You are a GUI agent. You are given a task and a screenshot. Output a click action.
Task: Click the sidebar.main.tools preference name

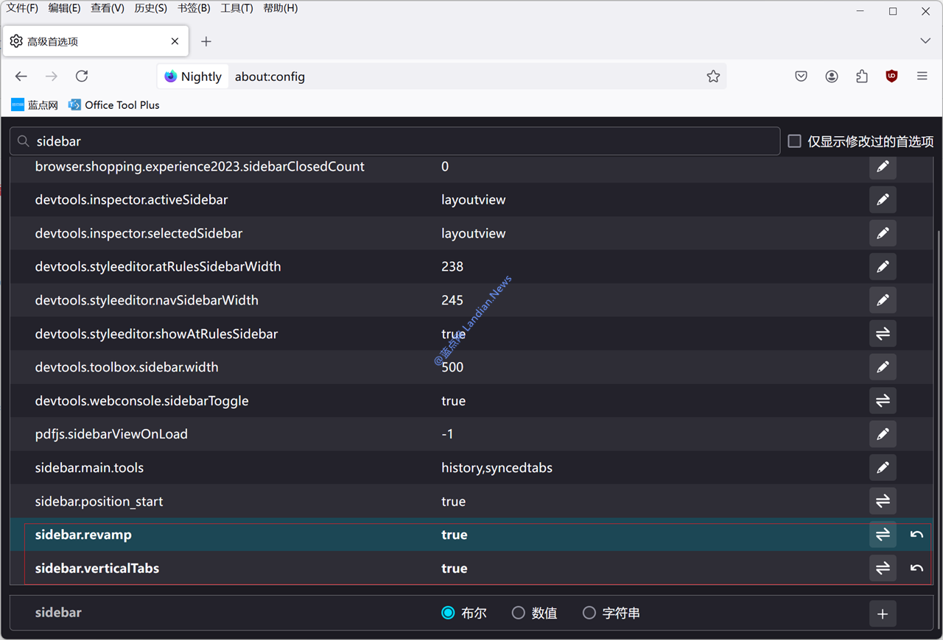[x=89, y=468]
